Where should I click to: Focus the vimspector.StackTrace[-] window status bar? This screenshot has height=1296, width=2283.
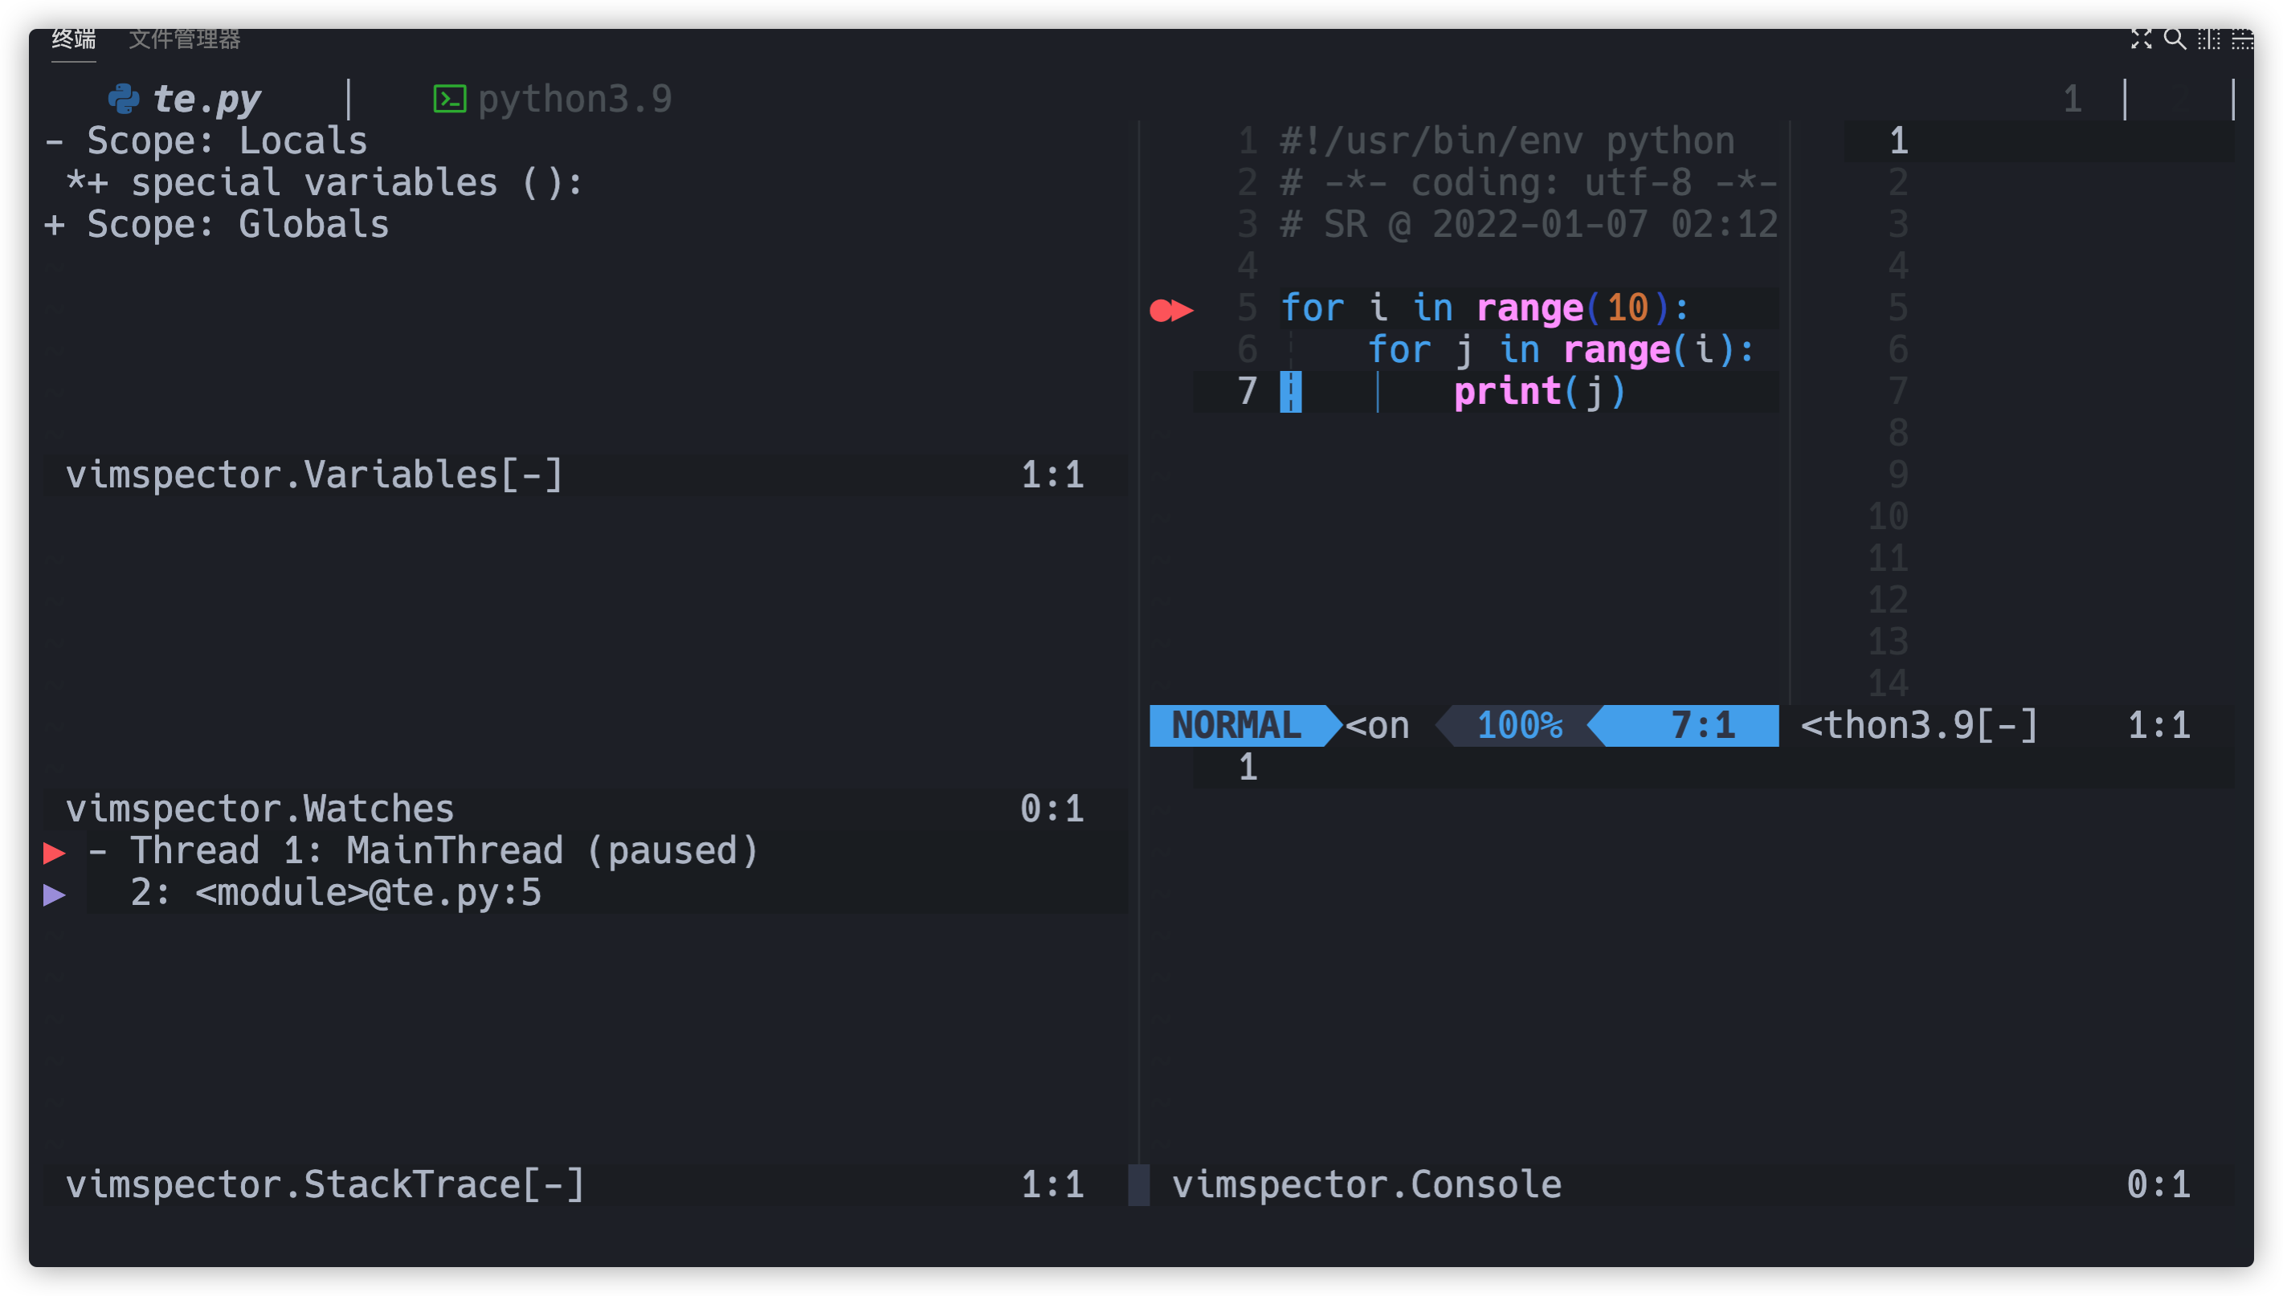pyautogui.click(x=586, y=1184)
